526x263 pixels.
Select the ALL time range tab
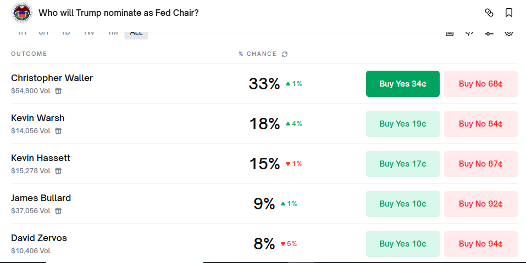click(x=136, y=33)
